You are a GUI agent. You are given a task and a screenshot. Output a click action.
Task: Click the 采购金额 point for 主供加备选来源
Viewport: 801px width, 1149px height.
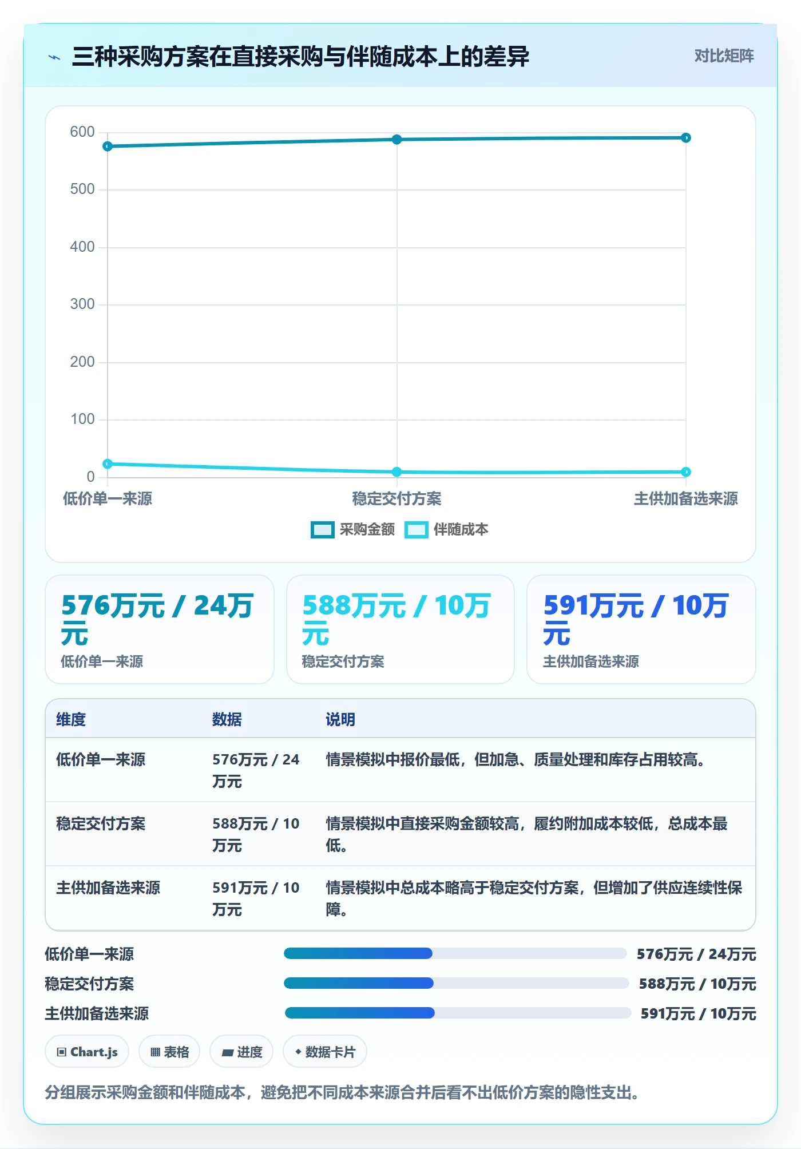(686, 138)
